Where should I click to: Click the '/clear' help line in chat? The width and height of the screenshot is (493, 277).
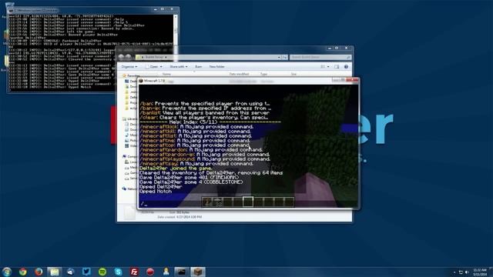coord(203,118)
